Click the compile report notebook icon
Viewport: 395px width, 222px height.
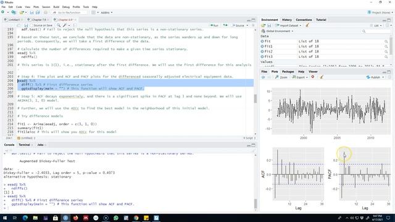coord(75,25)
